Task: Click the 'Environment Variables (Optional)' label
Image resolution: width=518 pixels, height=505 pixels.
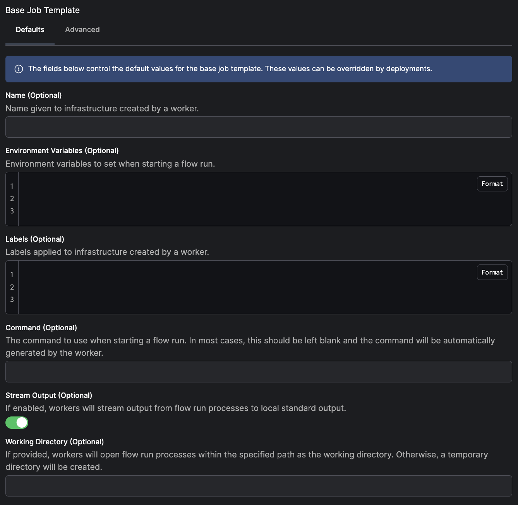Action: pyautogui.click(x=62, y=150)
